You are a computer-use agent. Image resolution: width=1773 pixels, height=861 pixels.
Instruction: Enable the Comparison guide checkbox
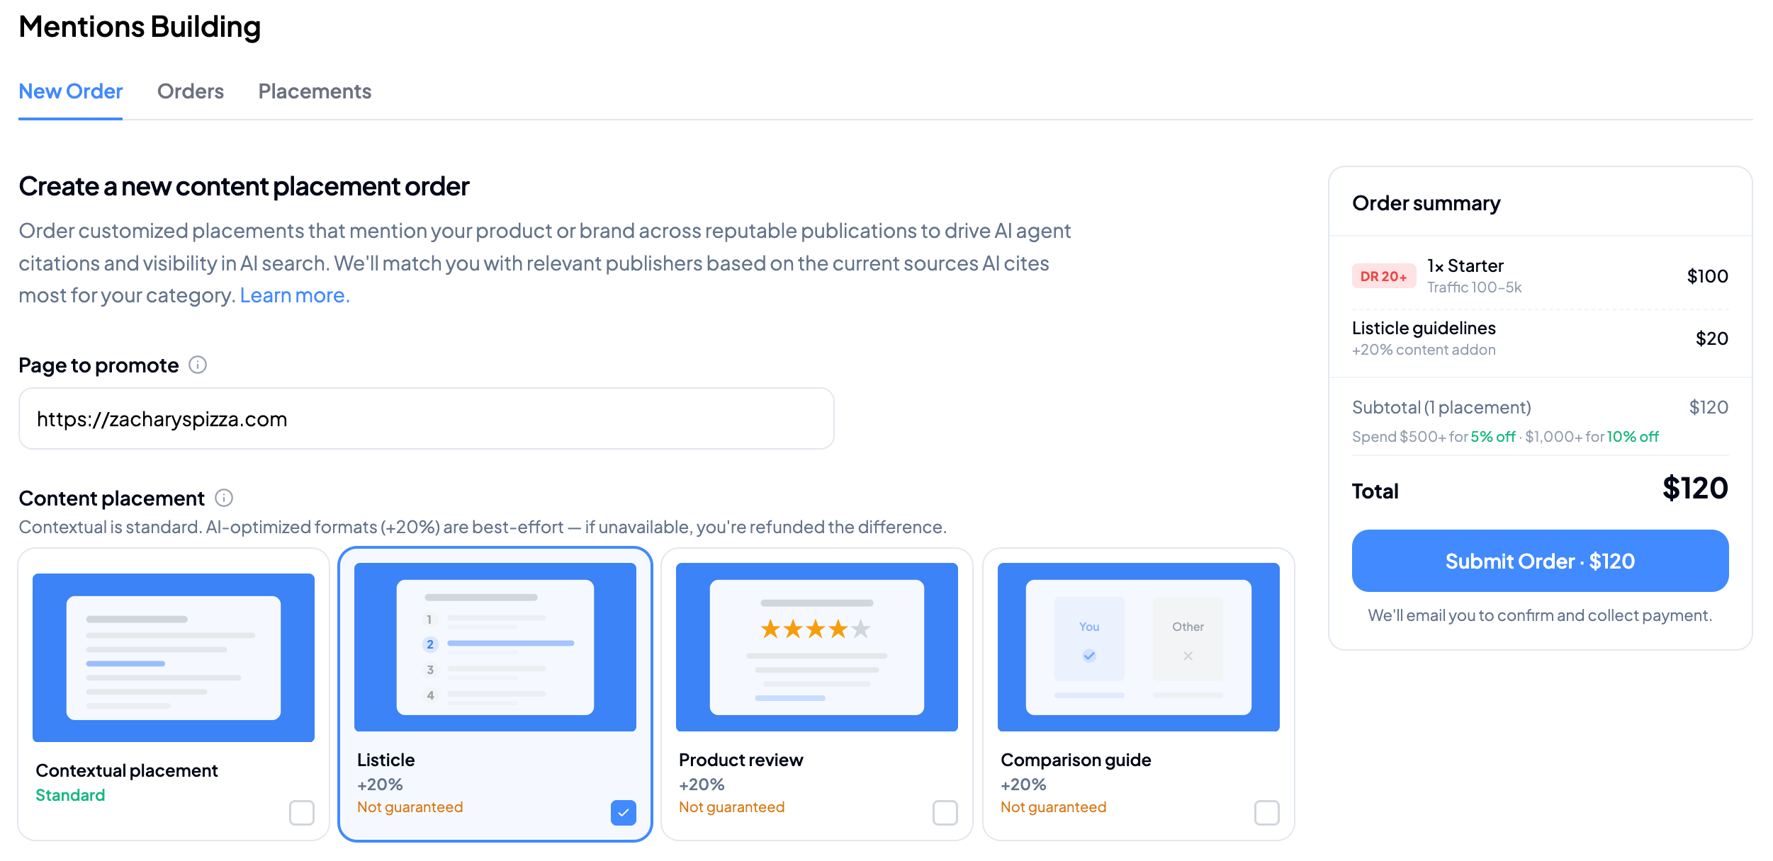point(1266,814)
